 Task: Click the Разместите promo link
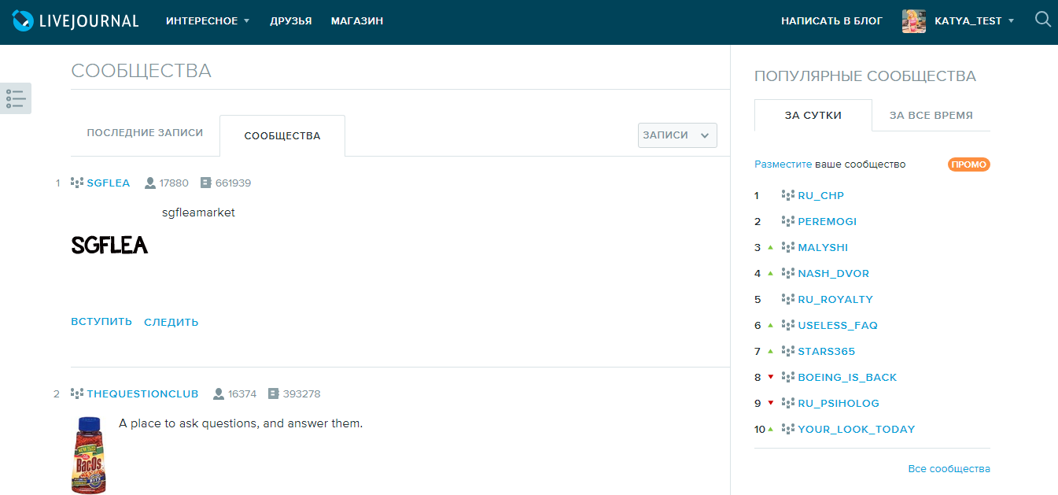click(783, 164)
